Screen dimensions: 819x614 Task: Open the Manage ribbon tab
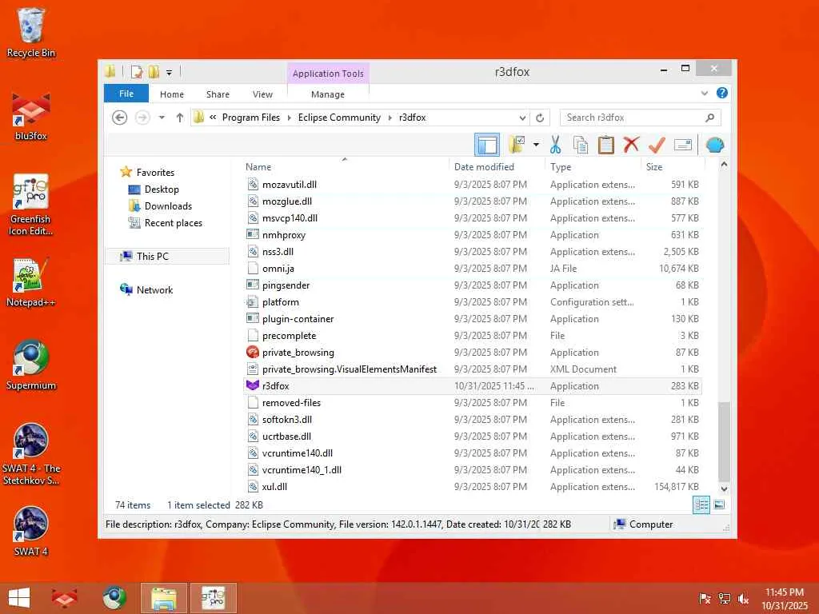327,94
